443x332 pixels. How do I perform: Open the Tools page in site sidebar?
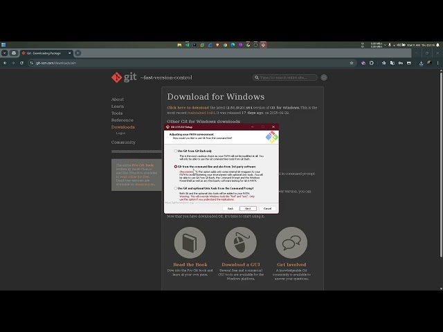point(117,113)
